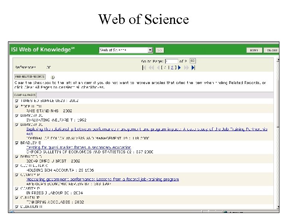The width and height of the screenshot is (287, 215).
Task: Click FIND RELATED RECORDS button
Action: (x=30, y=76)
